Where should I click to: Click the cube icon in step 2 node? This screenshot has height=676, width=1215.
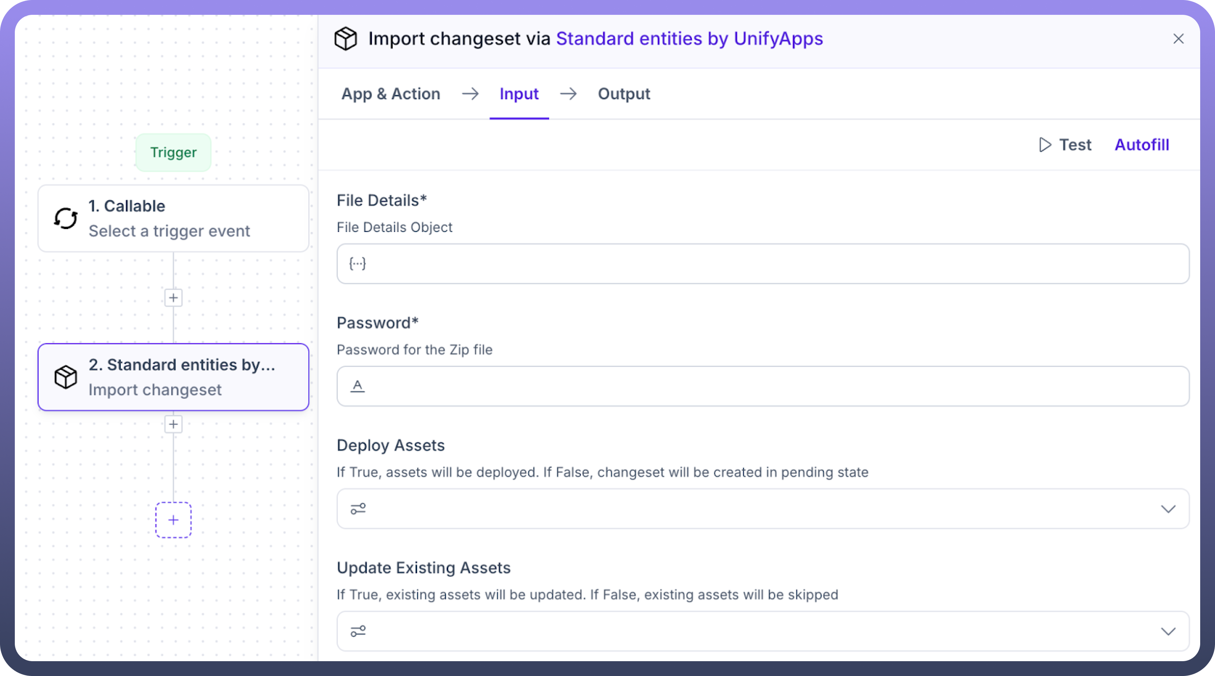(66, 377)
